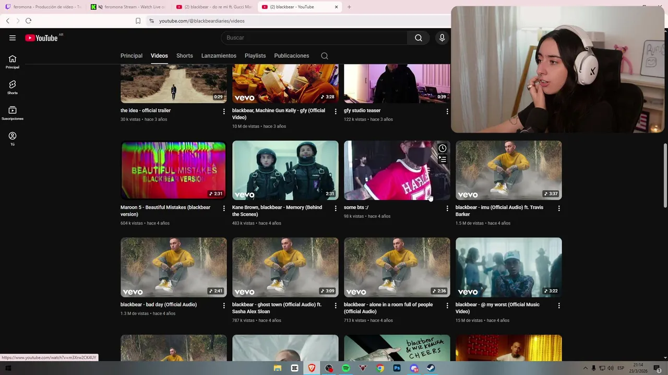
Task: Switch to 'blackbear - do re mi' tab
Action: (214, 7)
